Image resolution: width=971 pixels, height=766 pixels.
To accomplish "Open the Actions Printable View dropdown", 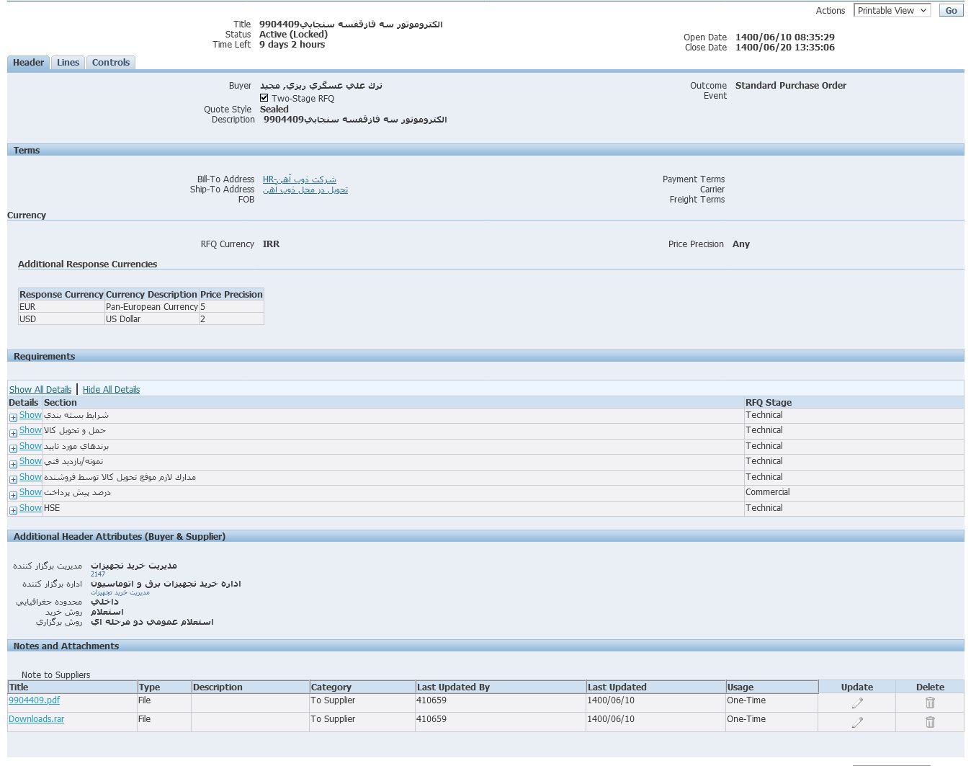I will click(892, 11).
